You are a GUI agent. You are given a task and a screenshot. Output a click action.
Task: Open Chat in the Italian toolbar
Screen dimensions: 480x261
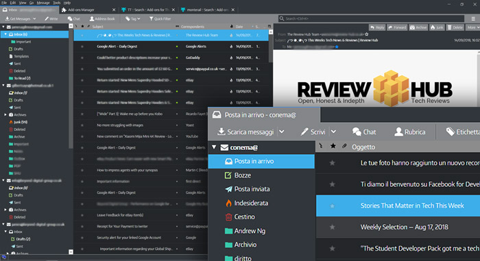pyautogui.click(x=364, y=132)
